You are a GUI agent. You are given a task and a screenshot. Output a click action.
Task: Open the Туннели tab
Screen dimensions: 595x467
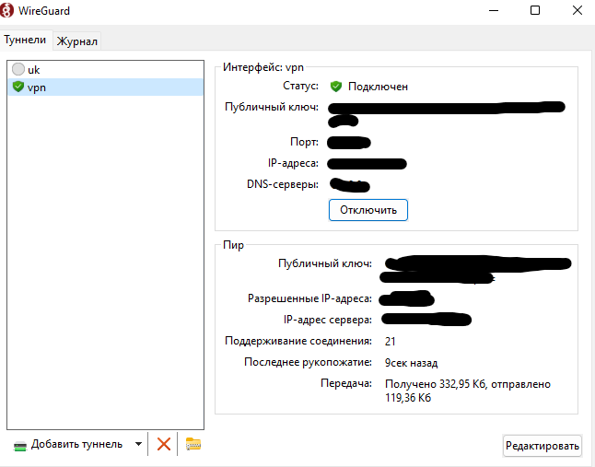click(25, 40)
